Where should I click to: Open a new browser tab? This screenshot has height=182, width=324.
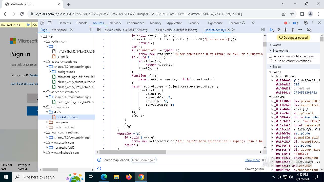point(68,4)
